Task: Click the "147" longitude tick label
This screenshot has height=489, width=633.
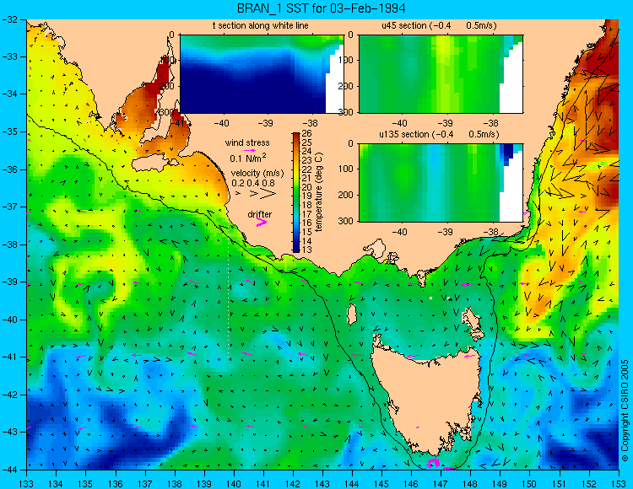Action: [441, 484]
